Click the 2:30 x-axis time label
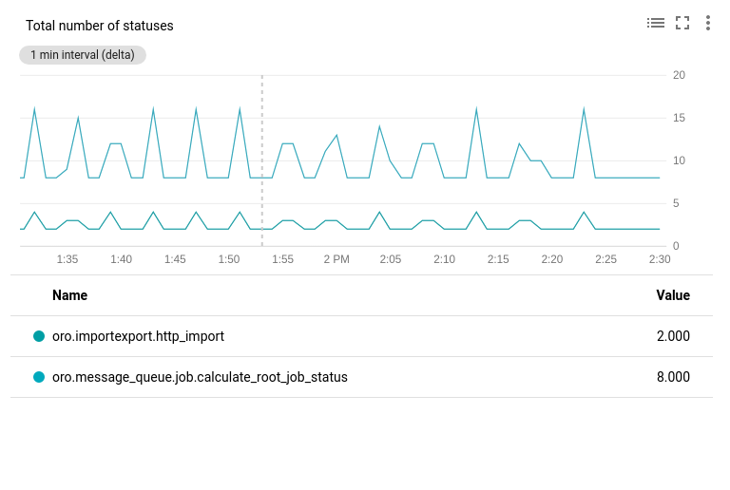The height and width of the screenshot is (490, 730). 659,259
